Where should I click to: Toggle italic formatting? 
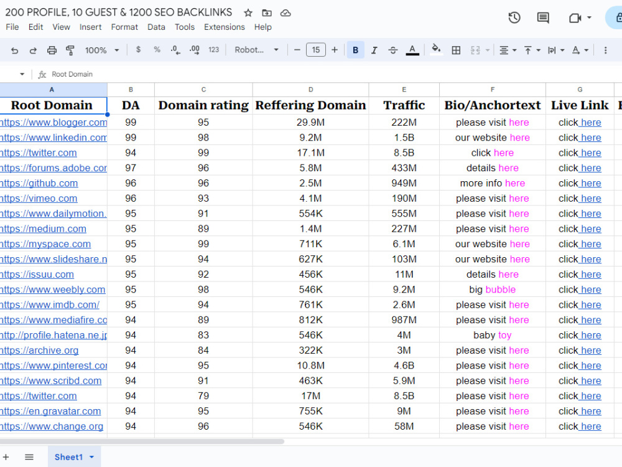click(374, 50)
